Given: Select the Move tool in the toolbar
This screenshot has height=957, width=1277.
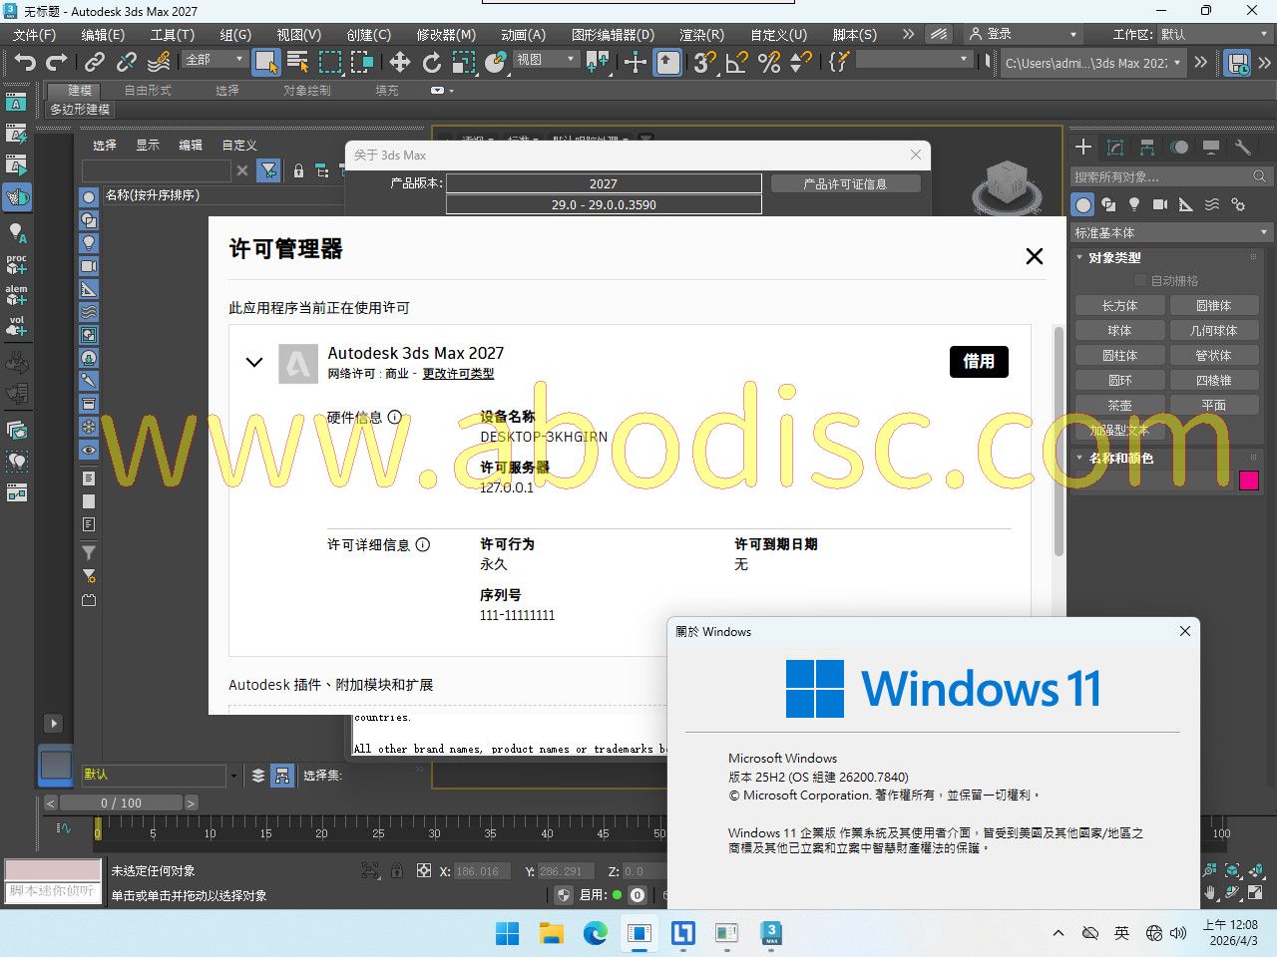Looking at the screenshot, I should point(399,63).
